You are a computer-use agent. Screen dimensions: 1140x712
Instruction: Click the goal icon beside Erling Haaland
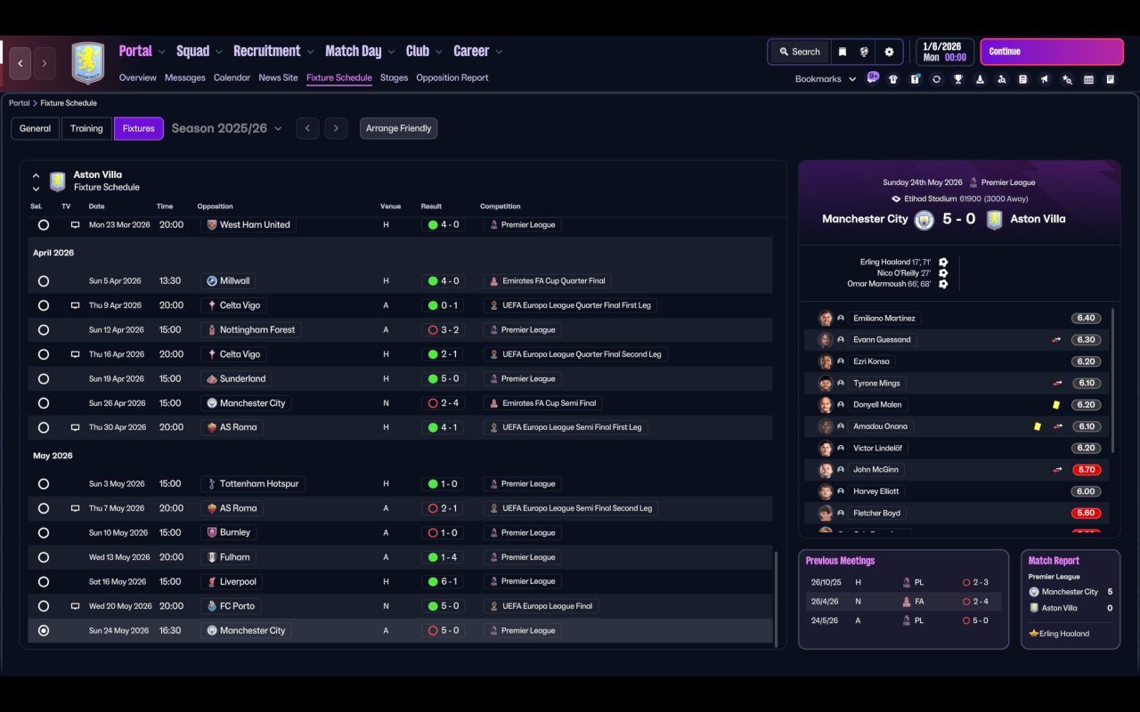pos(943,263)
